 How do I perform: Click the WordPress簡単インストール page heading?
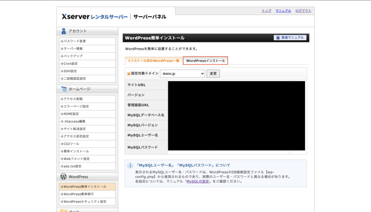(155, 38)
